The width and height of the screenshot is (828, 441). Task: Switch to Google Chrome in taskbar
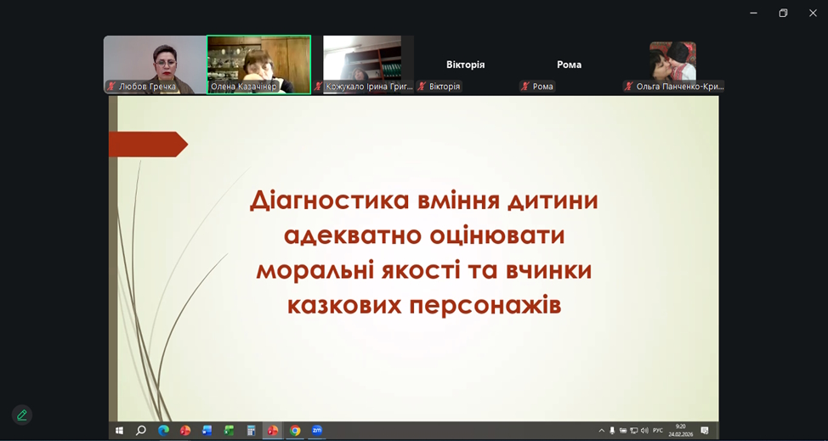coord(295,431)
